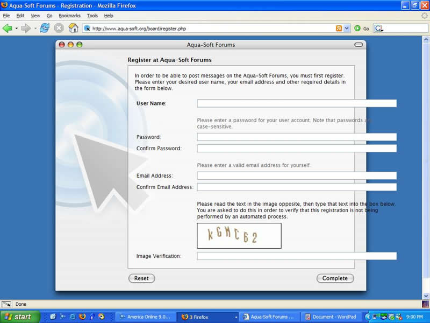Click into the Email Address field
430x323 pixels.
point(297,175)
